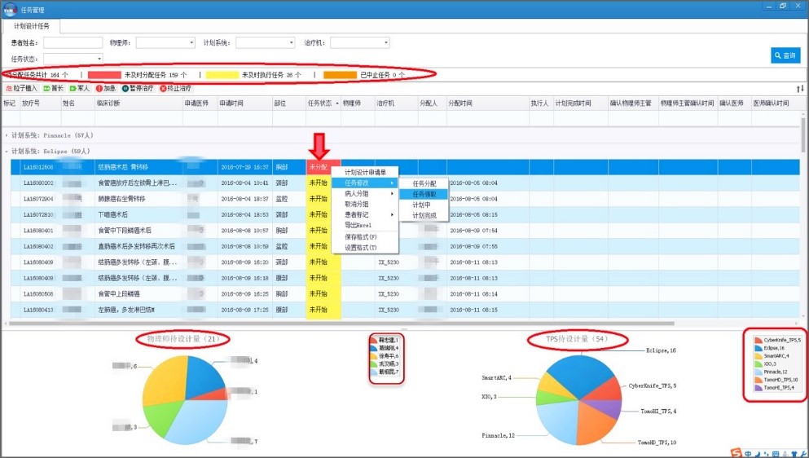Expand the Pinnacle (57人) group row

[x=7, y=134]
